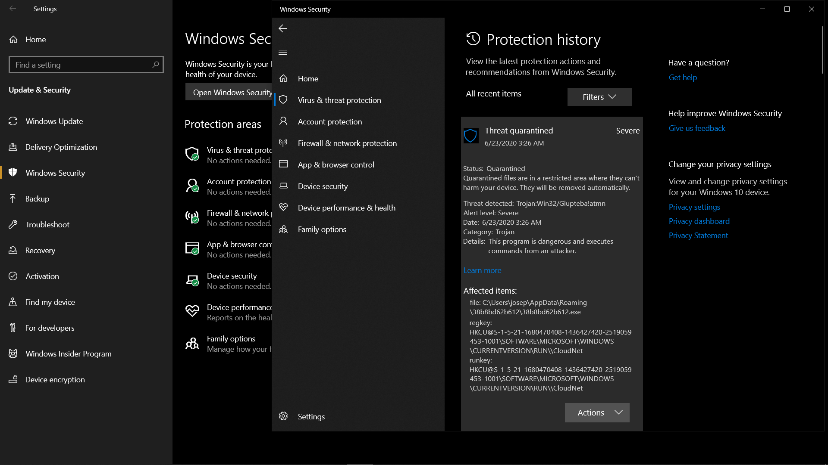Click the back arrow in Settings window
Screen dimensions: 828x465
click(13, 9)
